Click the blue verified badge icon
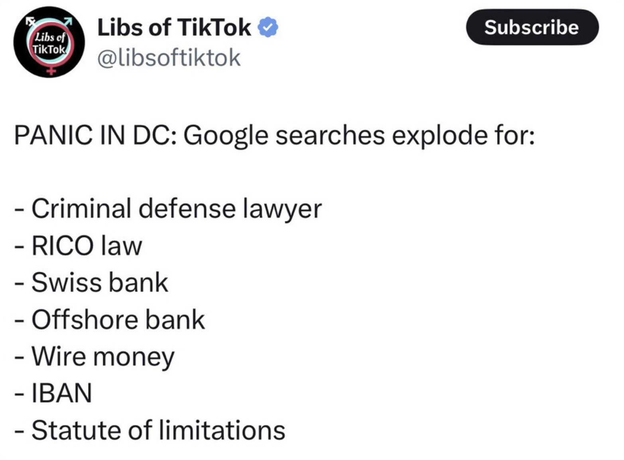Screen dimensions: 624x460 [x=268, y=27]
